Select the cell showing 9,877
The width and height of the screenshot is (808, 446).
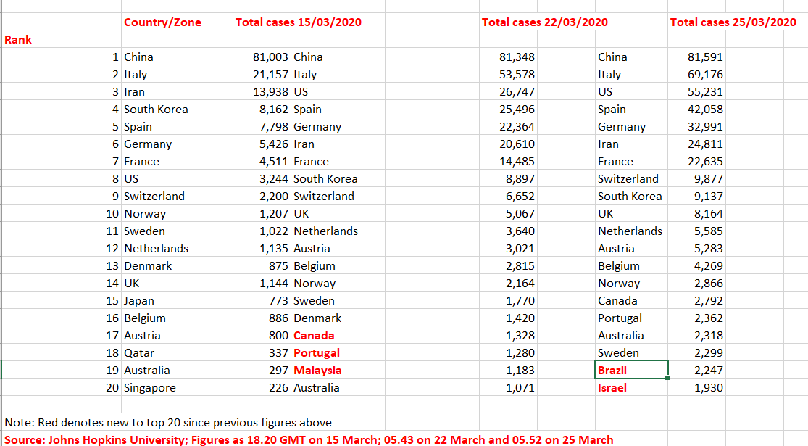(696, 179)
